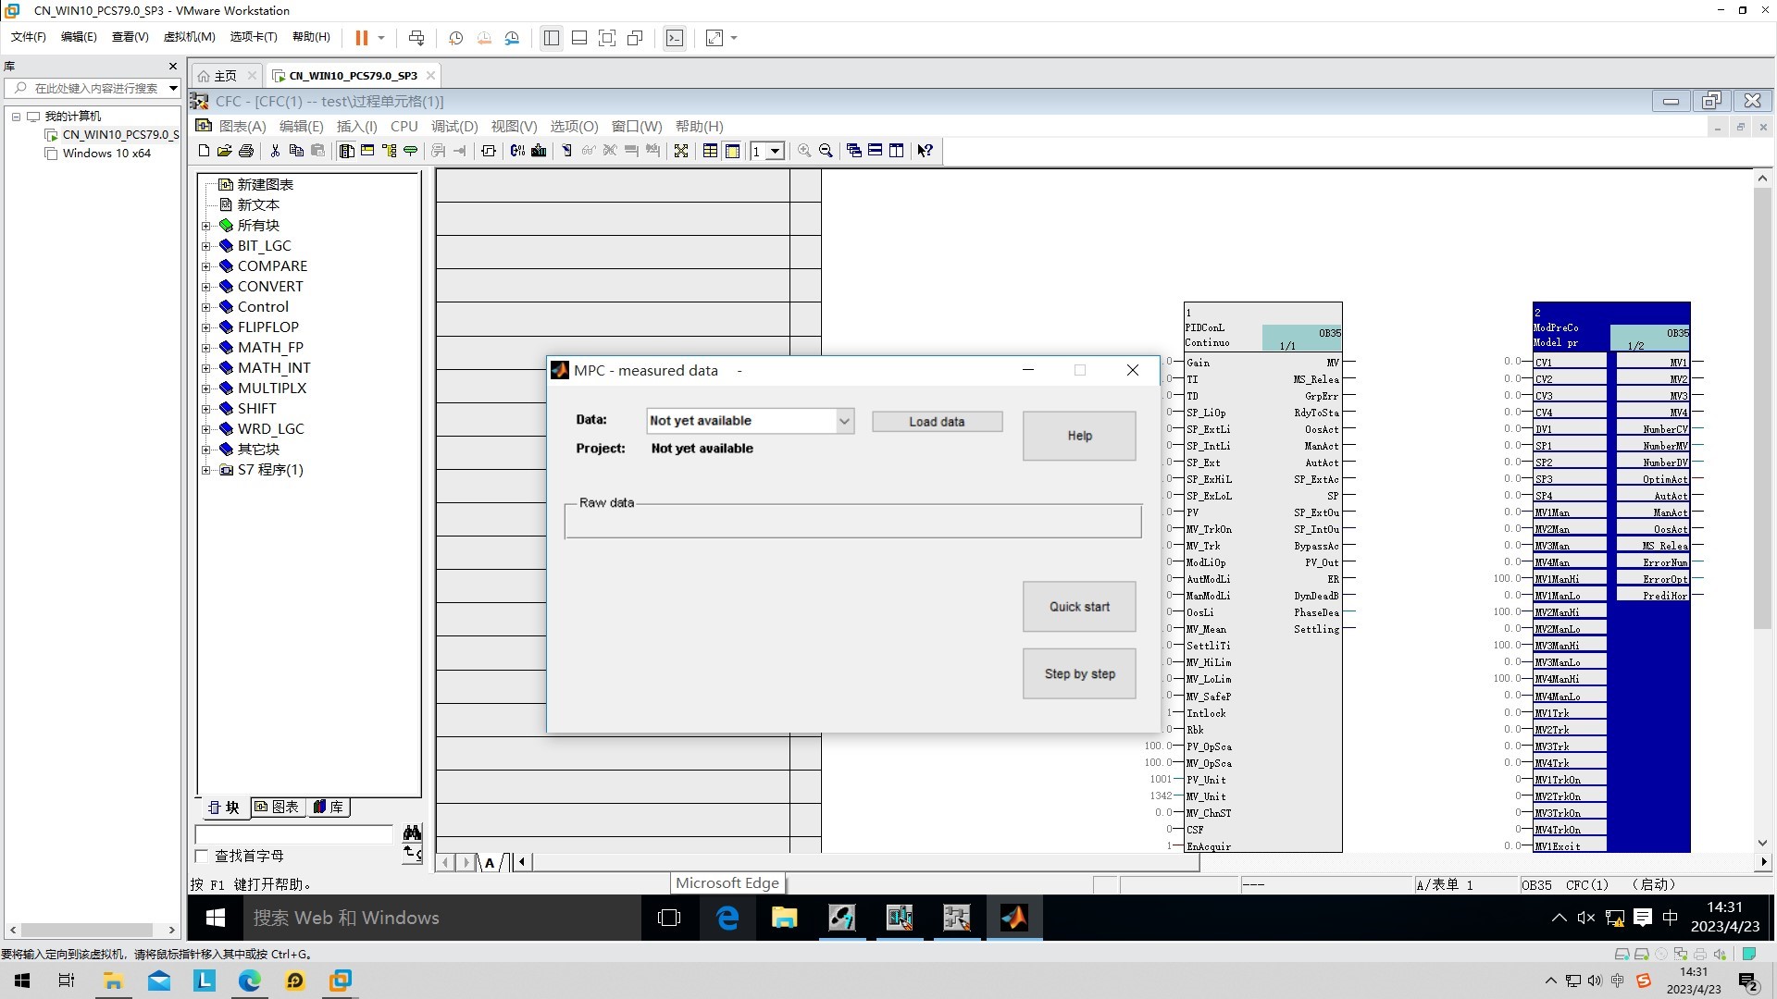Screen dimensions: 1777x999
Task: Click the Open chart folder icon
Action: (x=224, y=151)
